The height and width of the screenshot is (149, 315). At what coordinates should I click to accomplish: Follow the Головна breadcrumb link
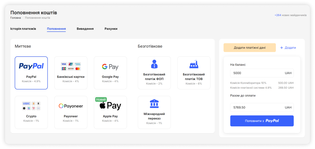click(x=16, y=18)
